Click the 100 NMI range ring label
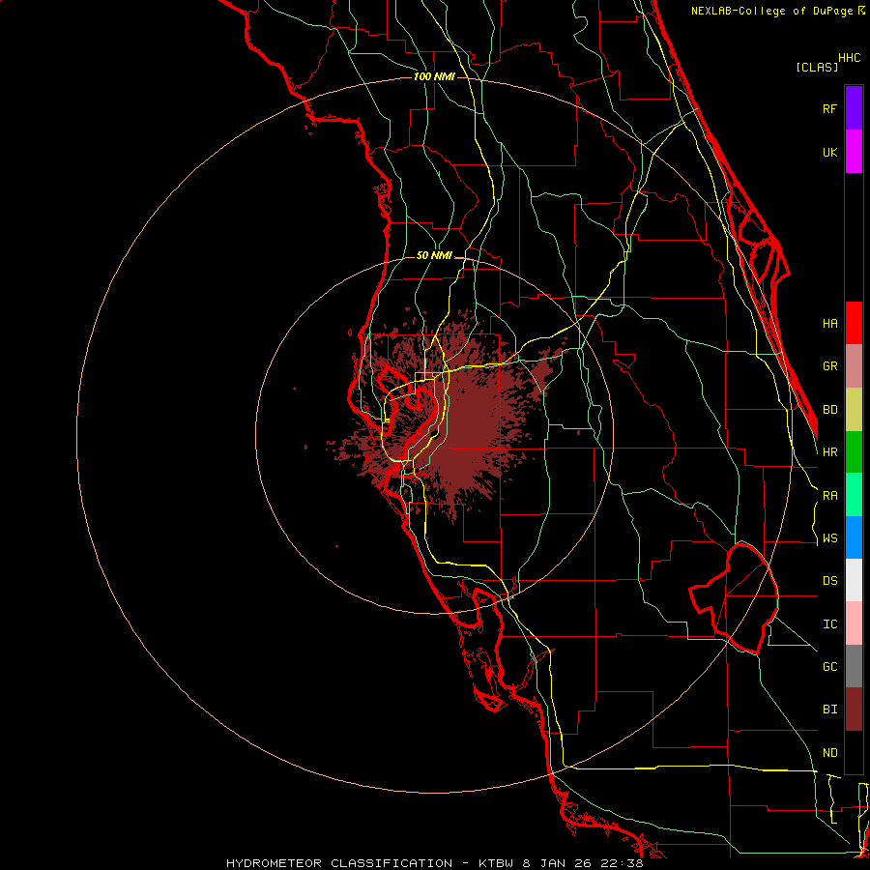The height and width of the screenshot is (870, 870). [434, 76]
